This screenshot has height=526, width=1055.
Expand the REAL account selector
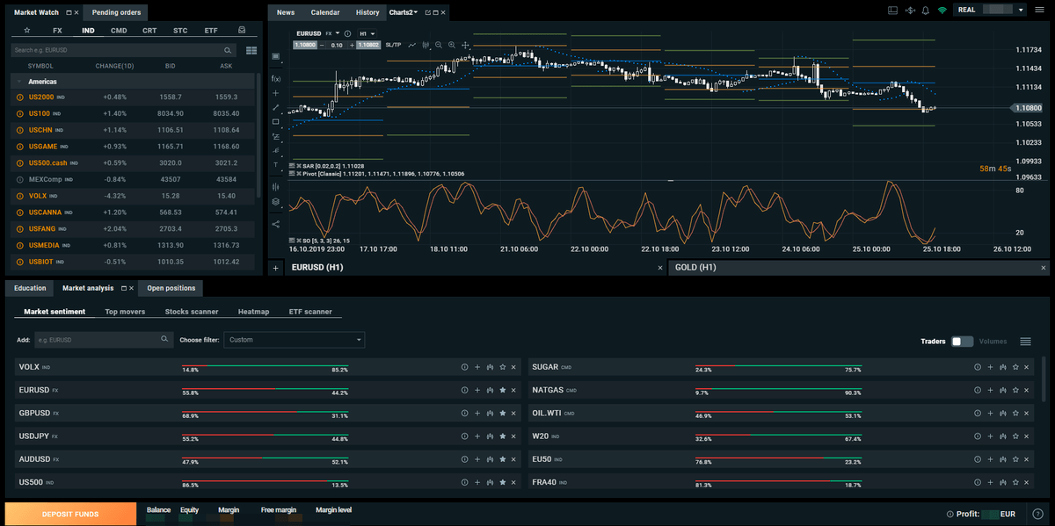pyautogui.click(x=1021, y=11)
